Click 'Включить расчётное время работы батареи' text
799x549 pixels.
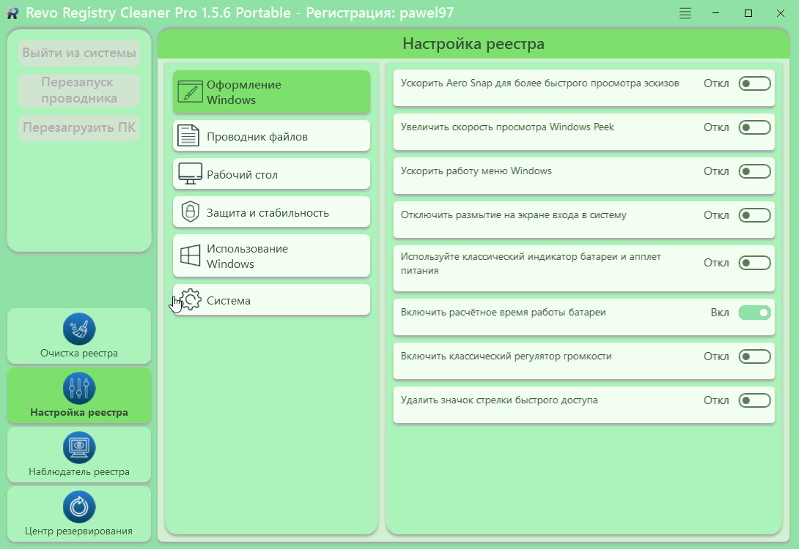503,312
